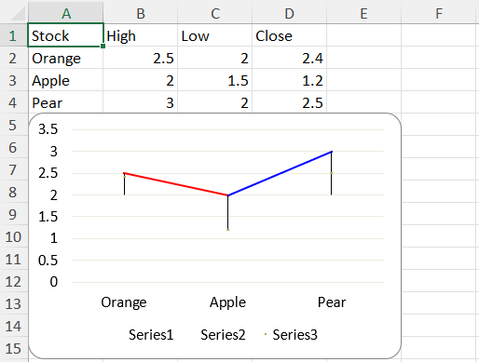Click the 3.5 value axis label
The height and width of the screenshot is (362, 479).
(x=48, y=129)
